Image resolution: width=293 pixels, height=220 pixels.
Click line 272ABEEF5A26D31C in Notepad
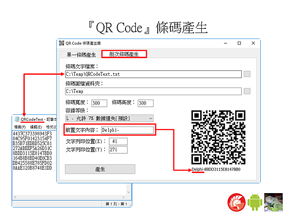[x=32, y=148]
